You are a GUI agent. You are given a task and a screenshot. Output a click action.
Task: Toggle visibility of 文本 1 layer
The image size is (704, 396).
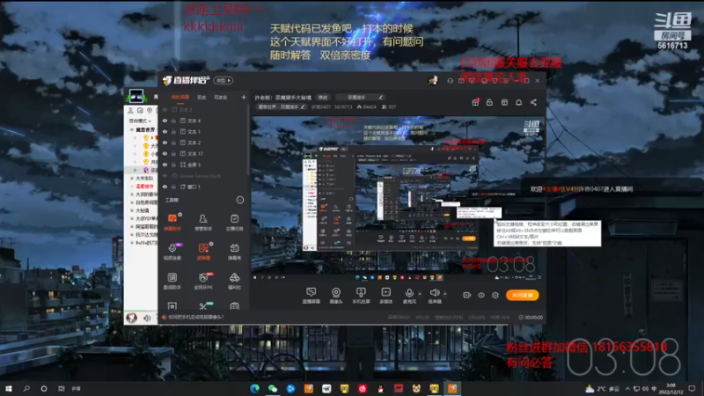165,131
